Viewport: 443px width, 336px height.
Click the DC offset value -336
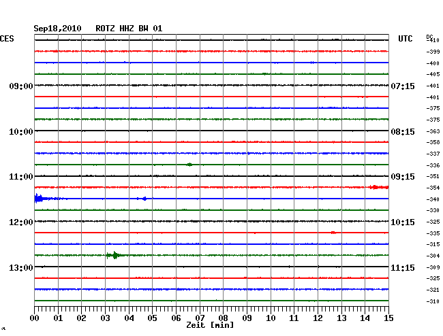[433, 165]
